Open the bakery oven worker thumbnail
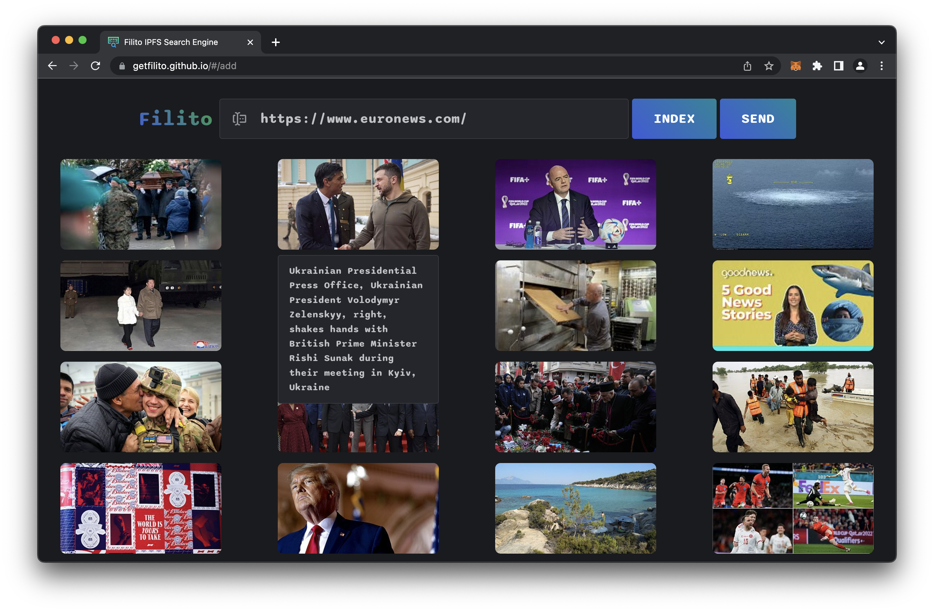 pos(575,305)
